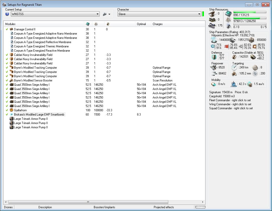Image resolution: width=272 pixels, height=211 pixels.
Task: Select first Corpum A-Type Energized Adaptive Nano Membrane
Action: click(45, 34)
